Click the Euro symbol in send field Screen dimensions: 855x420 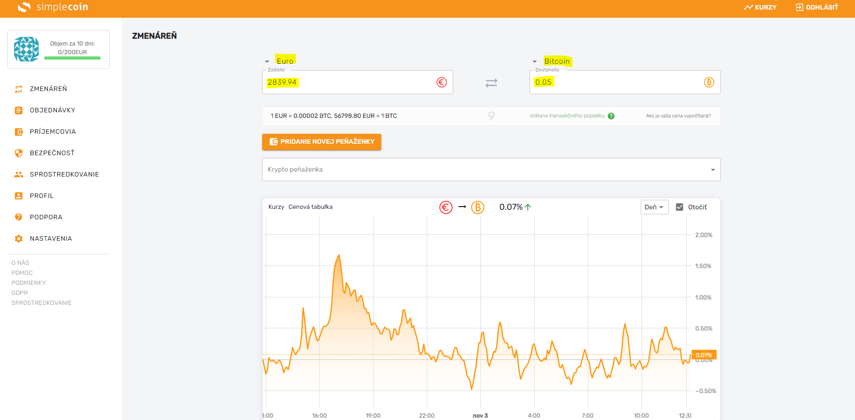[x=441, y=82]
